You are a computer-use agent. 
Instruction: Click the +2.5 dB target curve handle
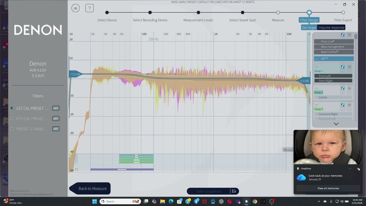pyautogui.click(x=75, y=74)
